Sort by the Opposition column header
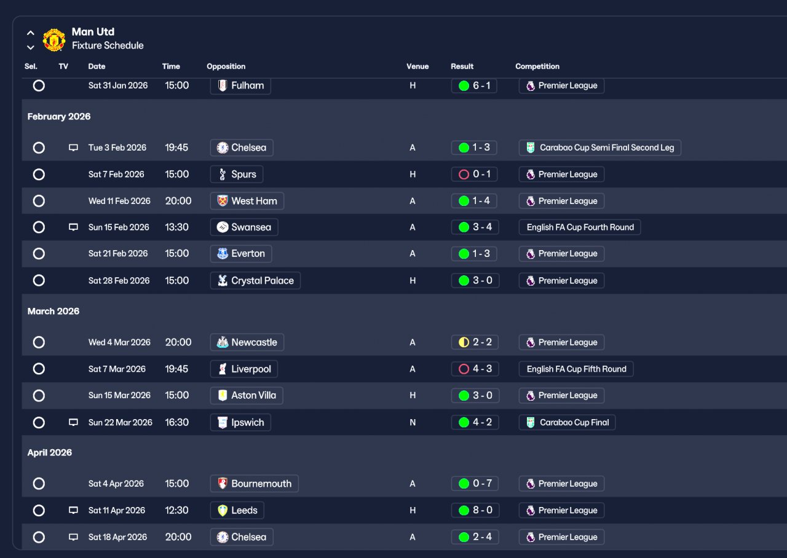Screen dimensions: 787x558 226,66
